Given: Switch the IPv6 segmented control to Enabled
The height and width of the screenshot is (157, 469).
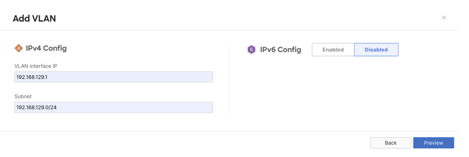Looking at the screenshot, I should [333, 50].
